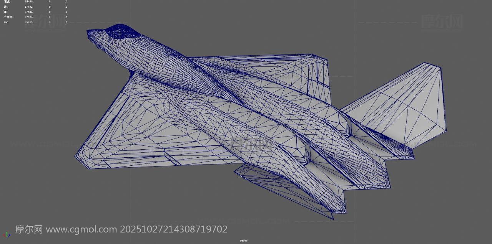Click the 摩尔网 watermark at top right
Viewport: 492px width, 244px height.
(442, 22)
